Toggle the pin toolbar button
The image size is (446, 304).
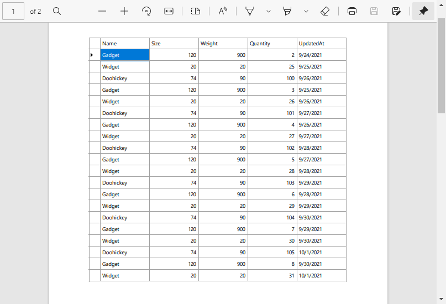tap(423, 11)
